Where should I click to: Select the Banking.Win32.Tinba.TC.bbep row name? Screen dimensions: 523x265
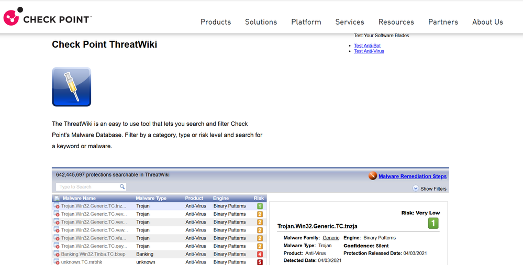pos(93,255)
